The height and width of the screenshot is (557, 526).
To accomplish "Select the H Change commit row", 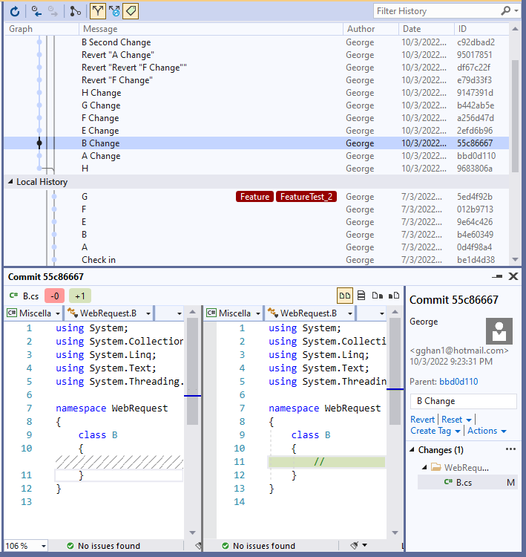I will tap(256, 93).
